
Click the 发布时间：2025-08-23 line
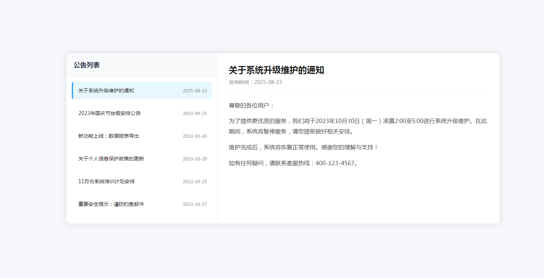256,82
